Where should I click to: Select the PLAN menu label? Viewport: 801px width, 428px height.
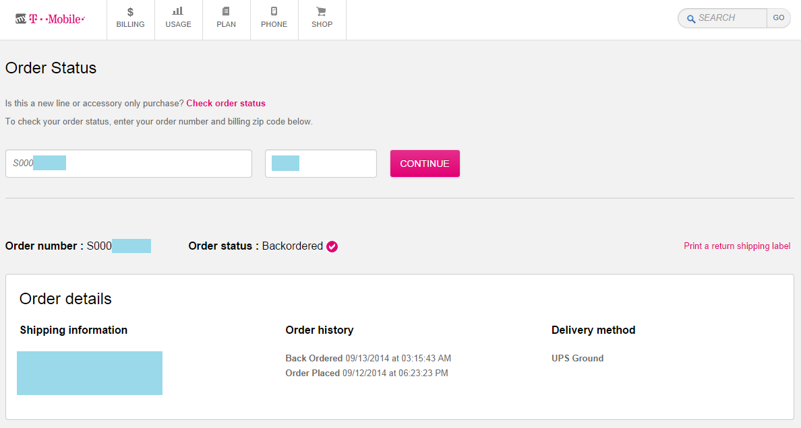click(226, 24)
